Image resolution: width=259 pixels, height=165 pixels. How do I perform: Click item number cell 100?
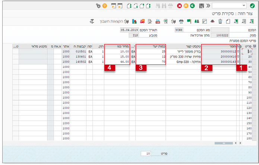(247, 98)
